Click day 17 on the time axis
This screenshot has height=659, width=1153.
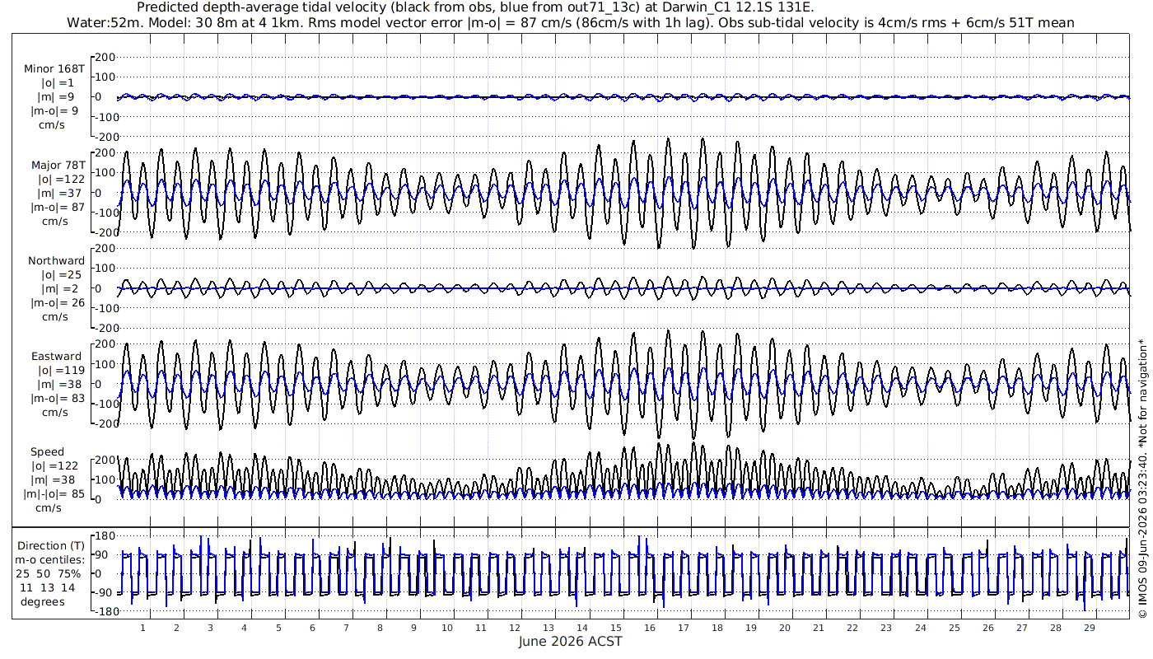pos(683,628)
